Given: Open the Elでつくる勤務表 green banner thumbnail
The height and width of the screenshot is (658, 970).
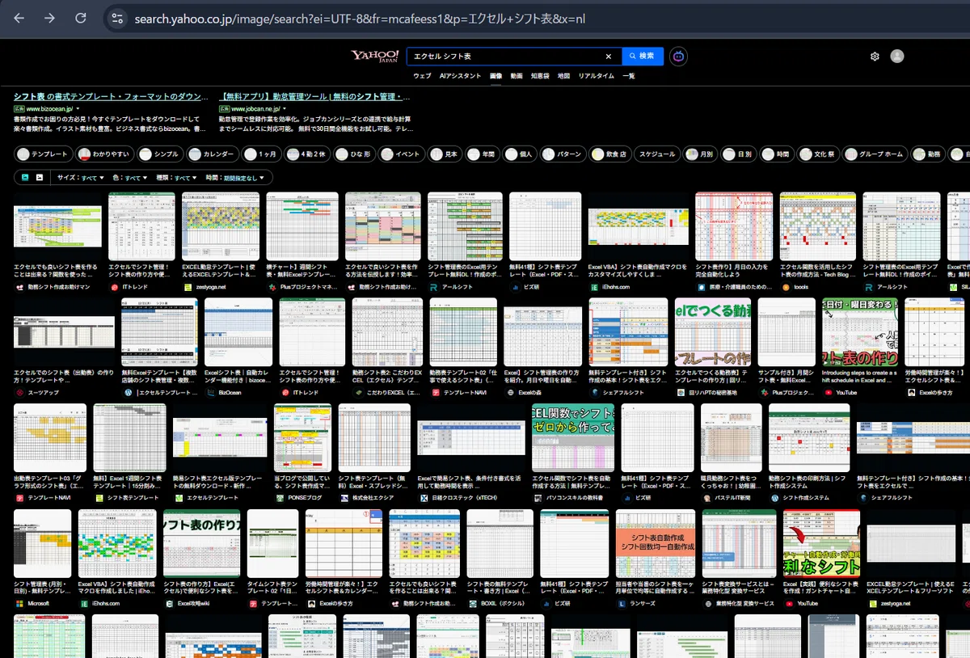Looking at the screenshot, I should tap(713, 331).
